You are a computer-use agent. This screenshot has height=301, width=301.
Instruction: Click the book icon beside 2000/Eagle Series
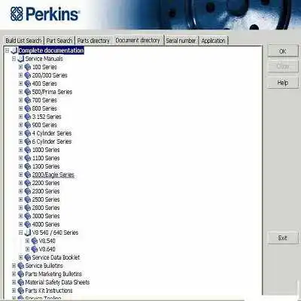click(28, 175)
